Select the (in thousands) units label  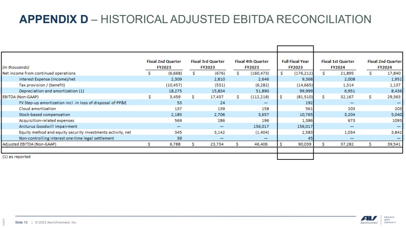(16, 67)
